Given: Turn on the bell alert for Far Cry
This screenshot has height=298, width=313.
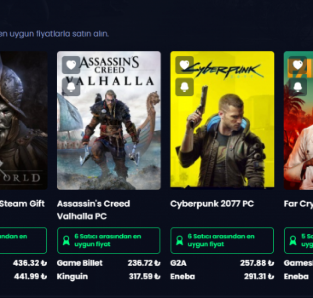Looking at the screenshot, I should (x=298, y=87).
